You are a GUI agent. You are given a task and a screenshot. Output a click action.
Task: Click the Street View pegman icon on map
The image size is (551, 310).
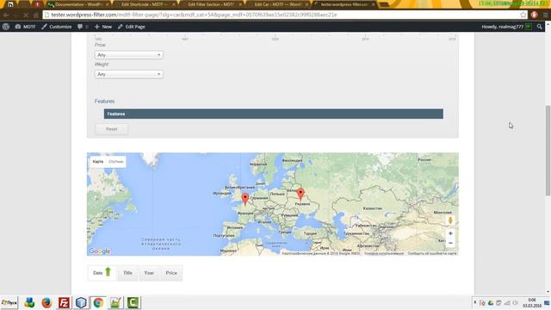(x=450, y=220)
